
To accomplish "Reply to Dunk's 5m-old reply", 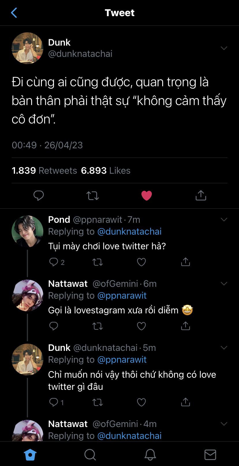I will [54, 402].
